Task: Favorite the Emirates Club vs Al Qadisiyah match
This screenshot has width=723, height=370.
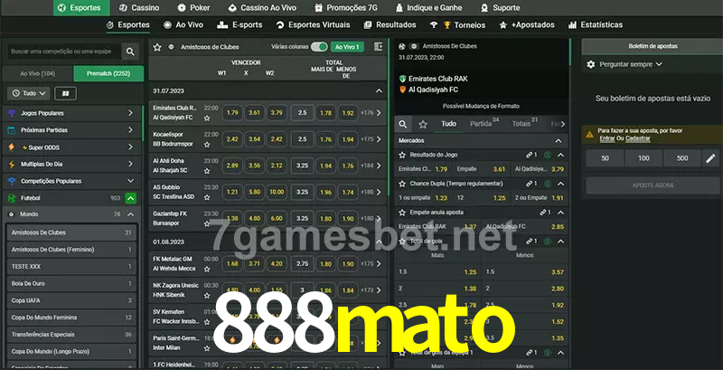Action: pos(207,119)
